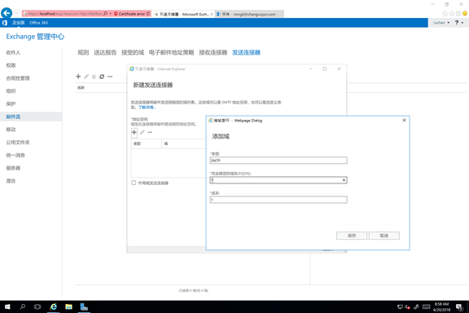The image size is (469, 313).
Task: Open the browser favorites star icon
Action: [x=452, y=14]
